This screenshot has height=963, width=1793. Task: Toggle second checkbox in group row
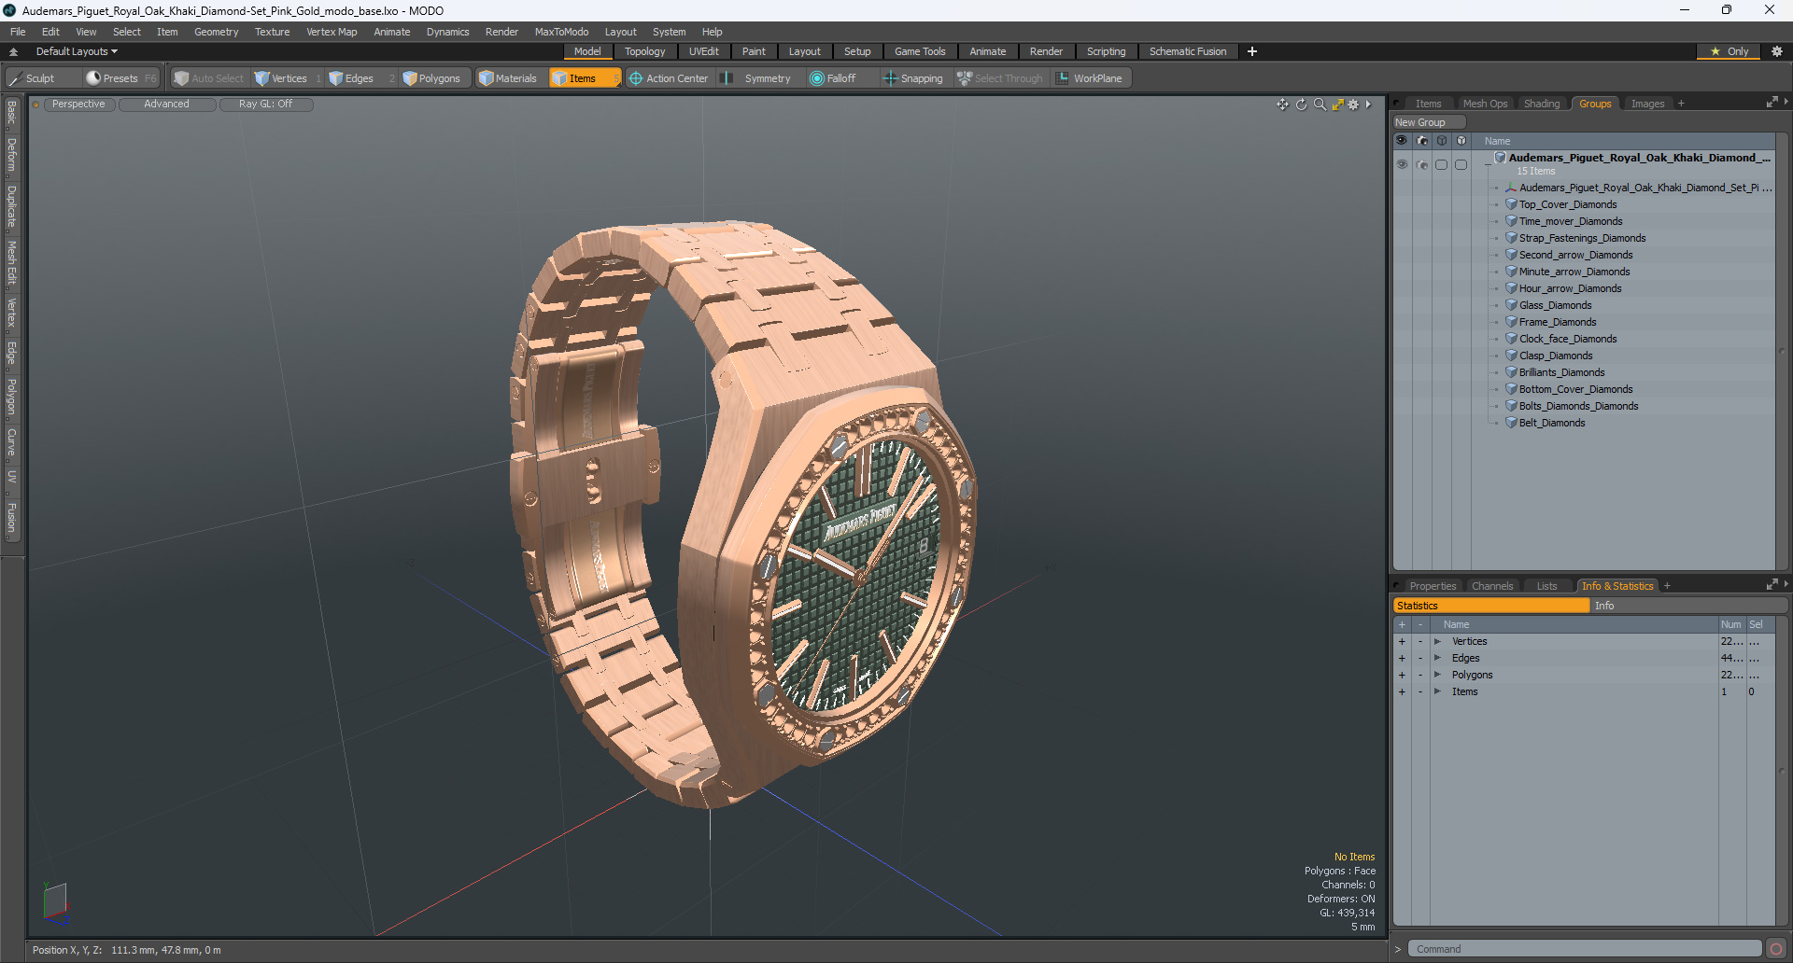[1461, 164]
